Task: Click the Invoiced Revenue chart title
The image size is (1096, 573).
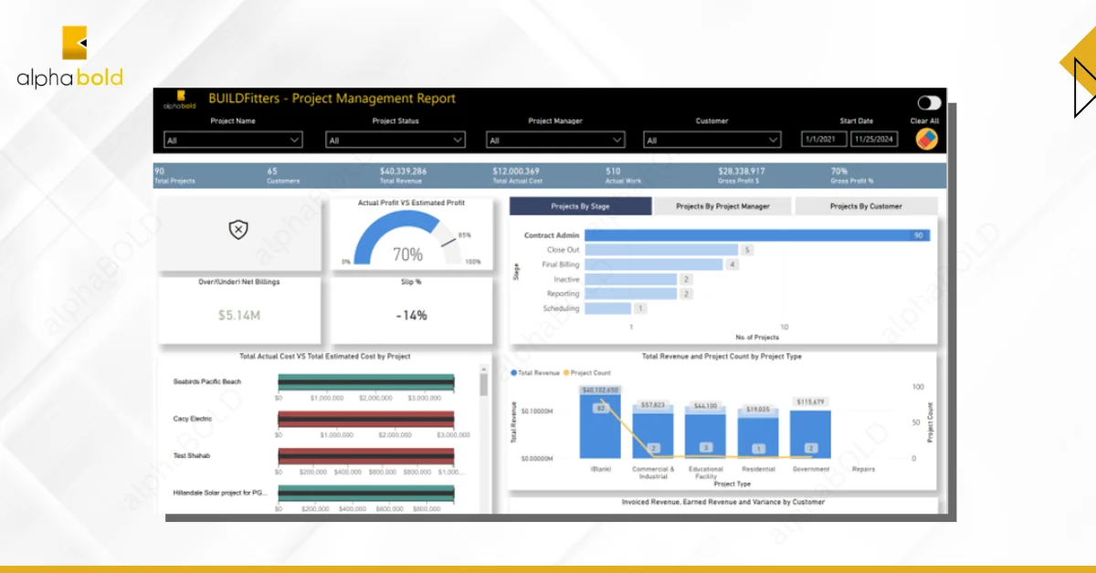Action: (x=723, y=502)
